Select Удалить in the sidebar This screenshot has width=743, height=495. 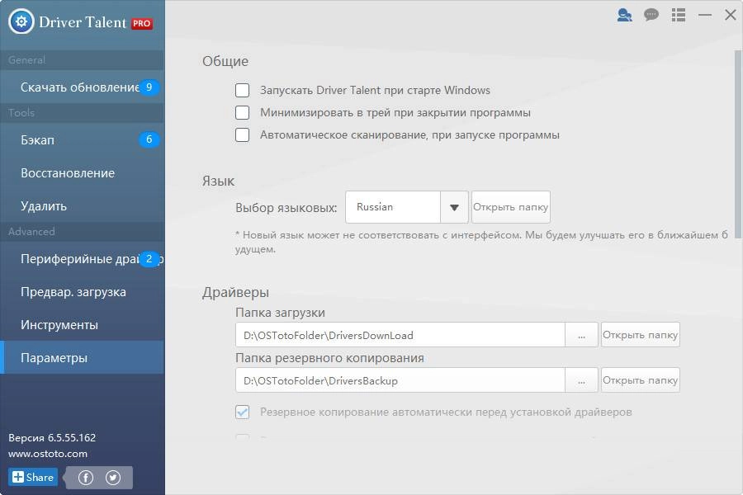click(82, 206)
